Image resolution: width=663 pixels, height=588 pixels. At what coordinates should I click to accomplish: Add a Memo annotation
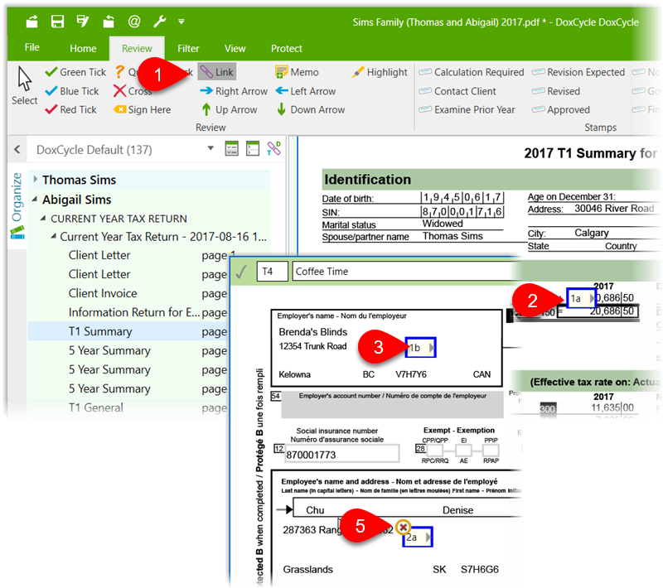[x=297, y=72]
